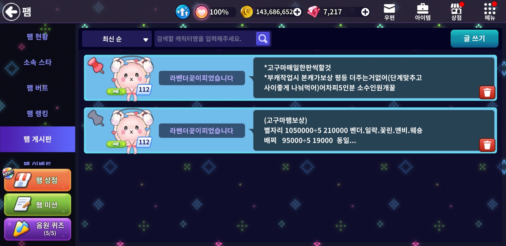Delete the first post with trash icon

pos(487,92)
